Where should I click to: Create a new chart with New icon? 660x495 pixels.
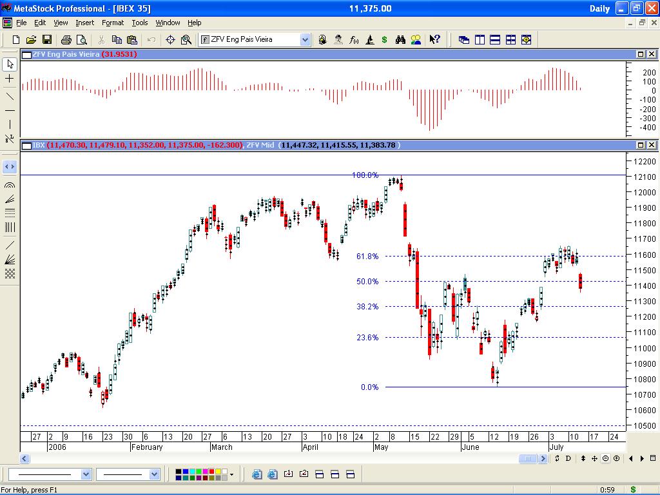pos(16,39)
